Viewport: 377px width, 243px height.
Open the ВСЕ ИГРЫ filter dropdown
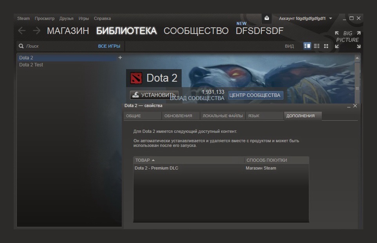pyautogui.click(x=109, y=46)
